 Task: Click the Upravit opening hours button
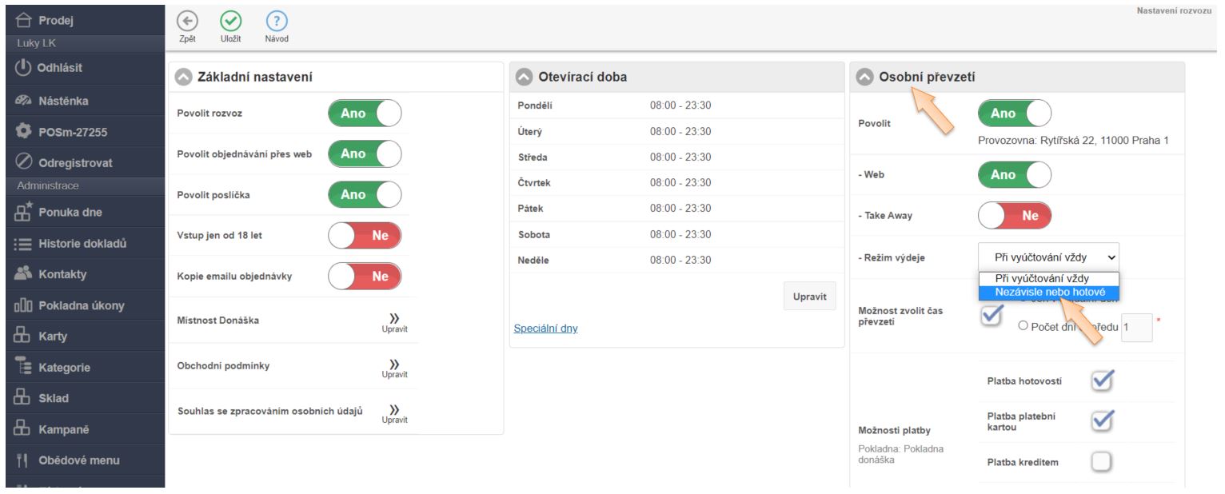[x=809, y=296]
